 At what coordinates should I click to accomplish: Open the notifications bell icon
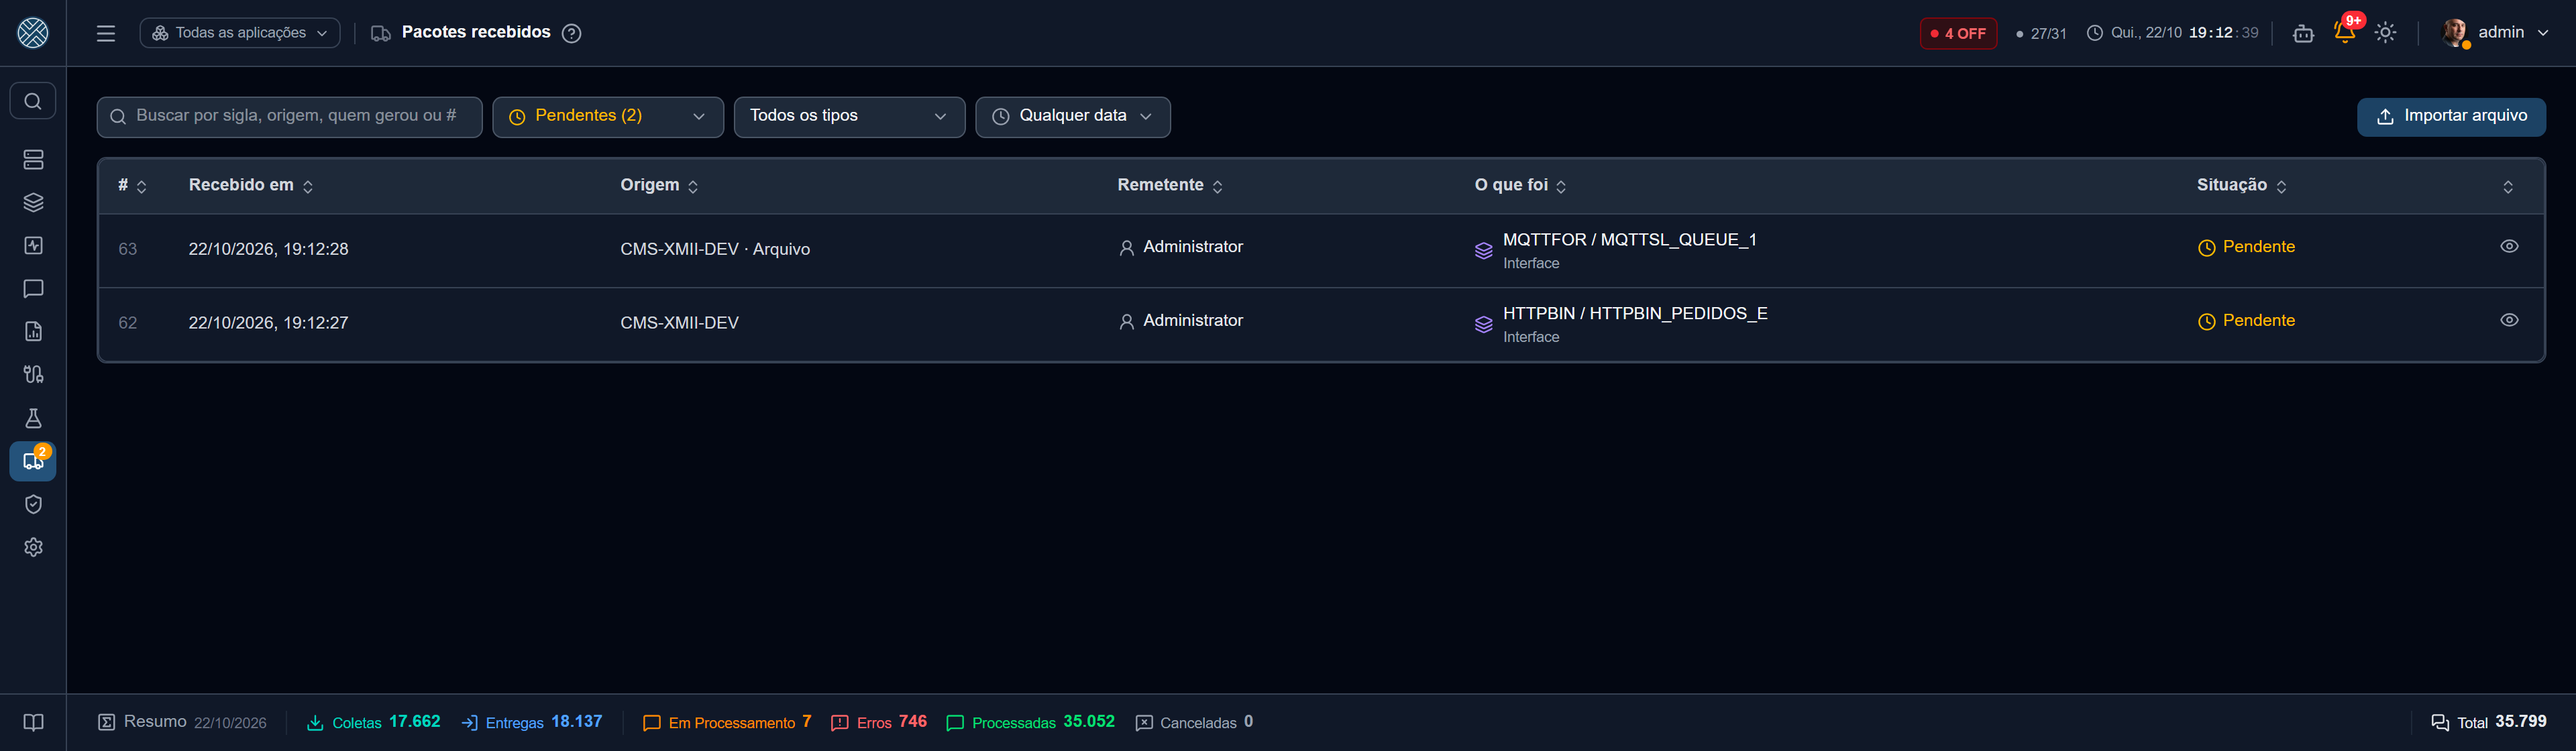[2344, 32]
